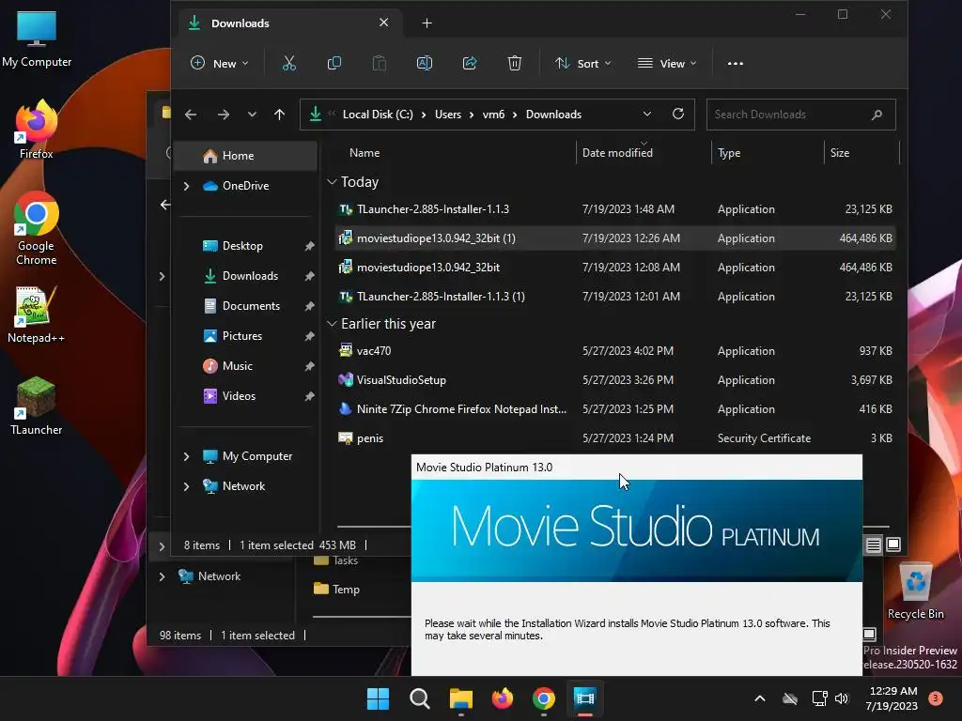This screenshot has width=962, height=721.
Task: Open taskbar Search icon
Action: click(420, 698)
